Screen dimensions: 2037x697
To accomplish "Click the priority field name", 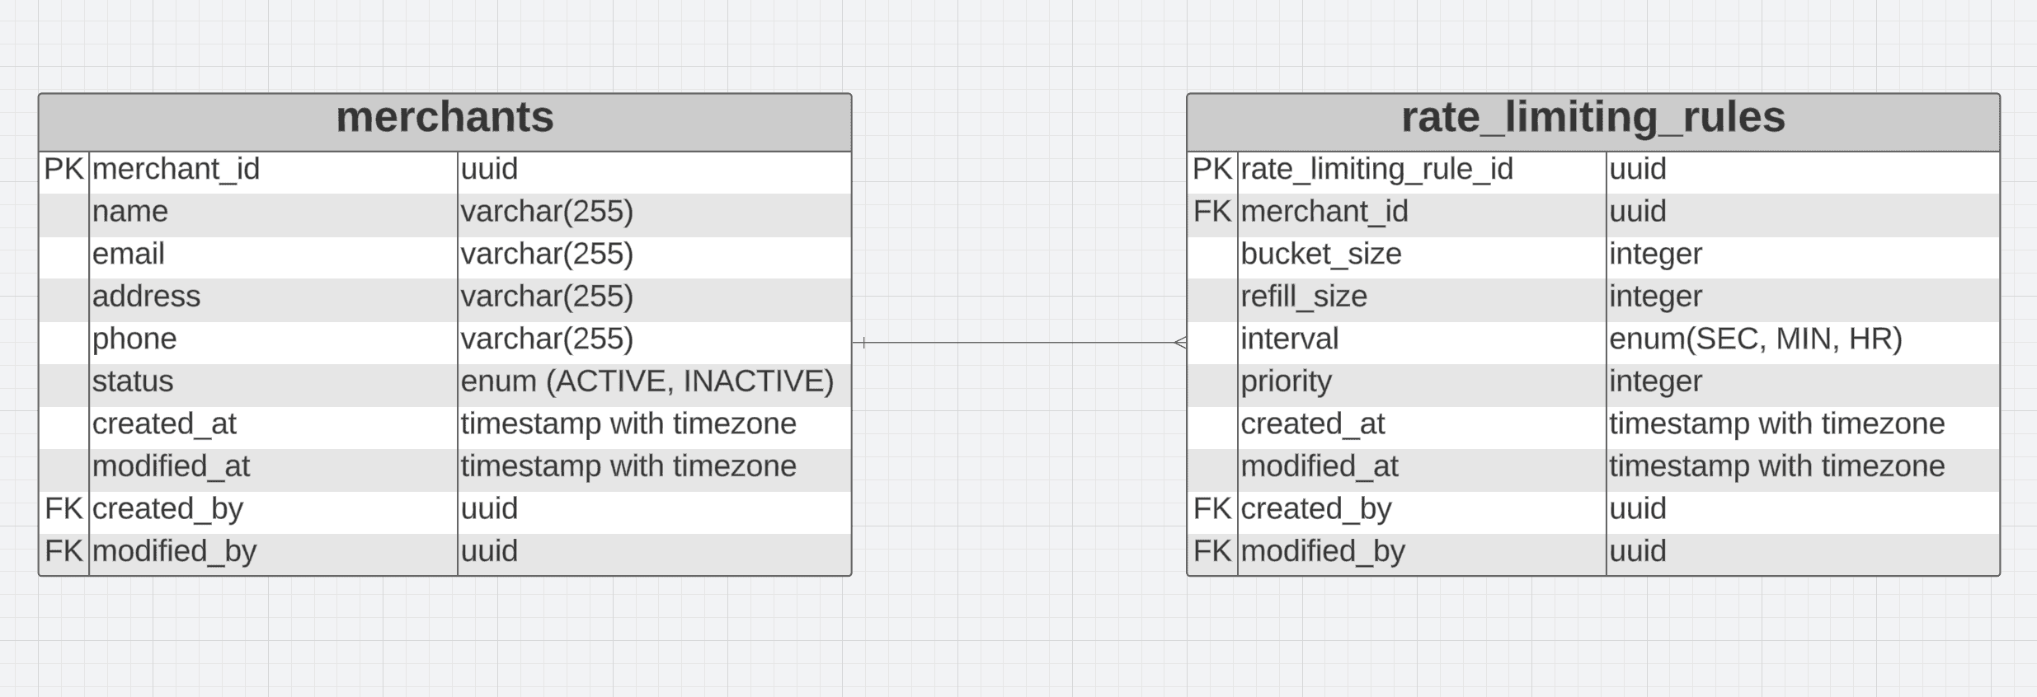I will tap(1286, 382).
